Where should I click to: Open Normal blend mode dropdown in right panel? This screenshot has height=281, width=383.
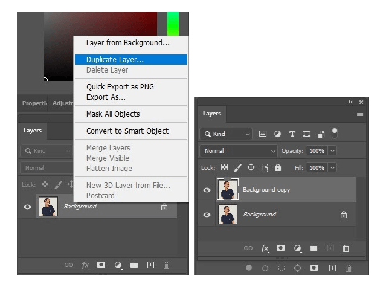tap(239, 151)
